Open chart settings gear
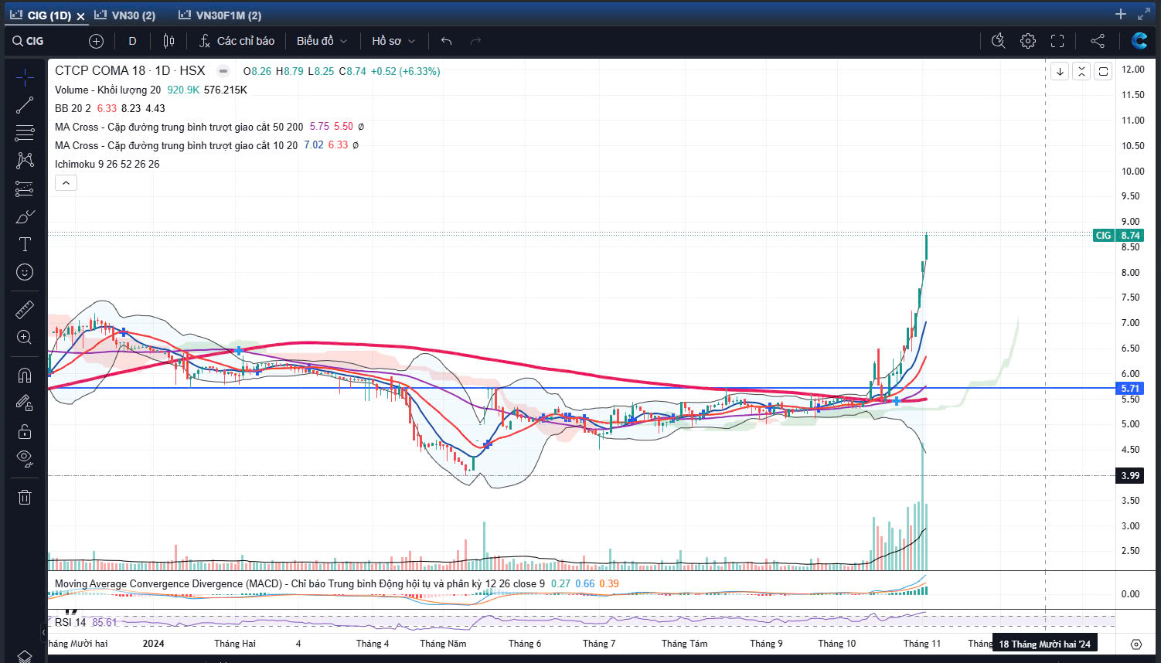This screenshot has width=1161, height=663. (1027, 41)
